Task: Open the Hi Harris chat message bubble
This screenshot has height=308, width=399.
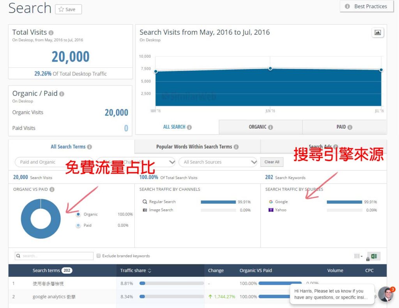Action: coord(332,294)
